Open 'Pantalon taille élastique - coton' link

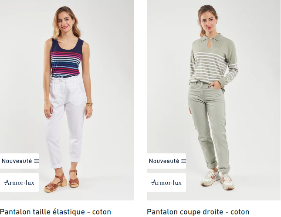click(x=56, y=212)
